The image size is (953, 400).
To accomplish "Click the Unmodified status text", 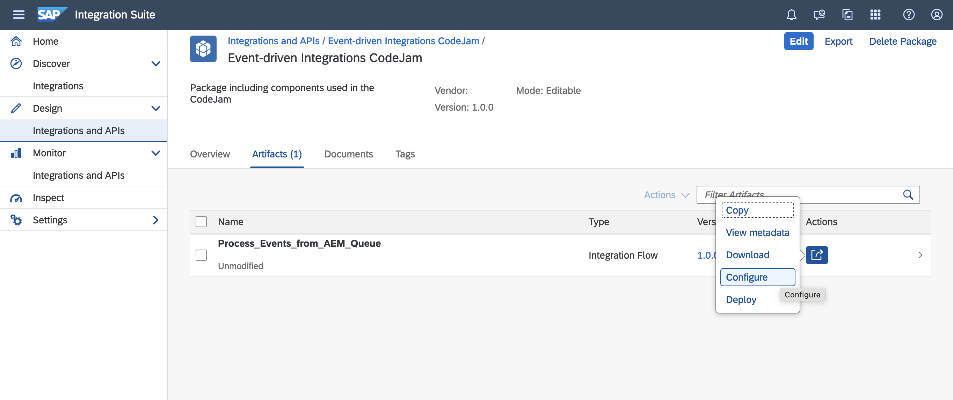I will coord(240,266).
